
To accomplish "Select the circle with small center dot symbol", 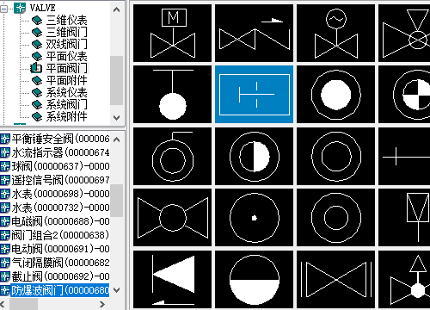I will click(x=254, y=218).
